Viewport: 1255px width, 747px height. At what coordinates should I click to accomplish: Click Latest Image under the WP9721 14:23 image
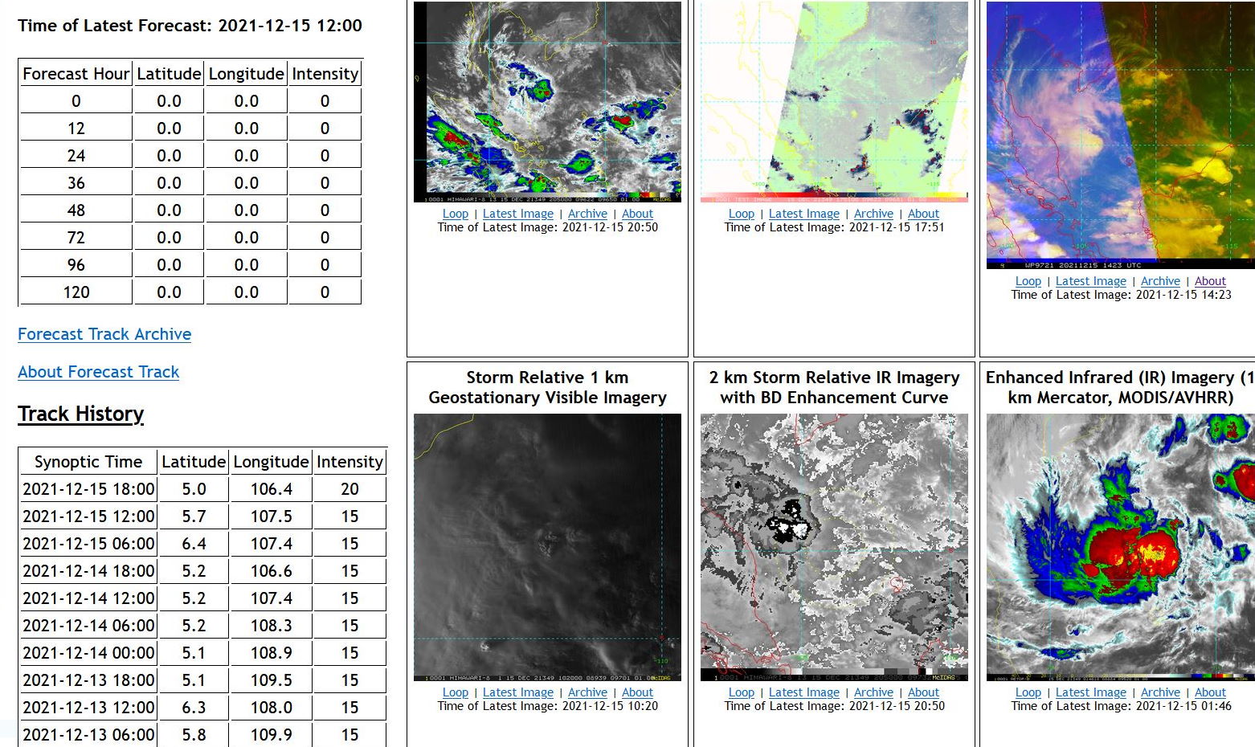click(x=1091, y=281)
